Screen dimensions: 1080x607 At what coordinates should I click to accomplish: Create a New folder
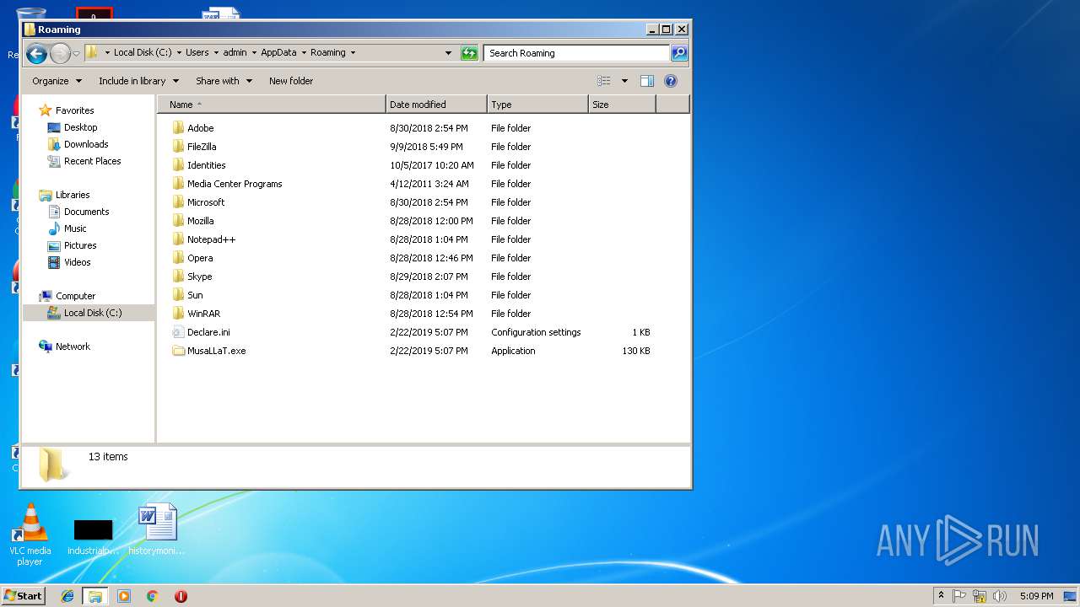tap(291, 81)
